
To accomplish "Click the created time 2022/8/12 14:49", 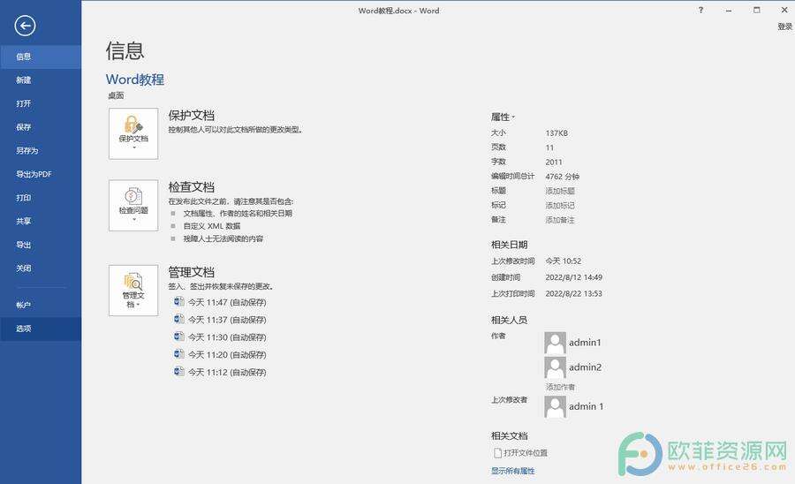I will [573, 277].
